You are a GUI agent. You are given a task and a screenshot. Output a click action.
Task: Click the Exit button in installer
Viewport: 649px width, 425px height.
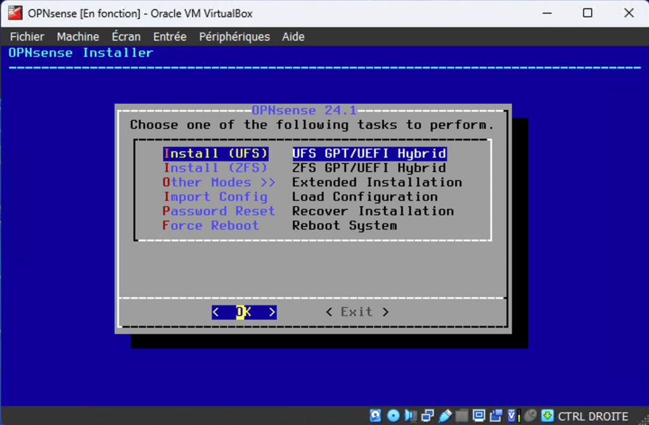357,312
